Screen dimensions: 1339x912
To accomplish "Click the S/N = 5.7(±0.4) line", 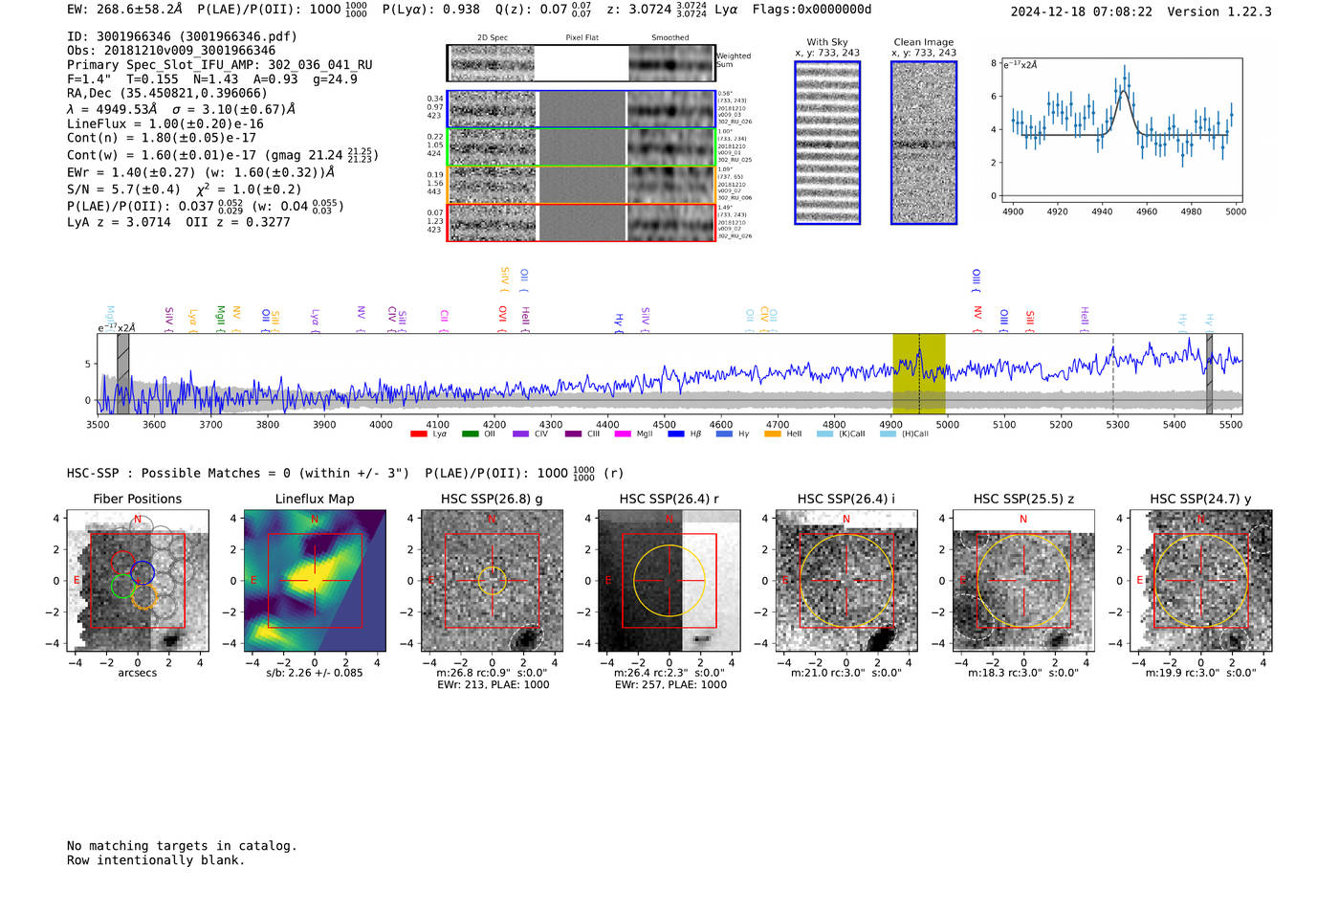I will pos(185,189).
